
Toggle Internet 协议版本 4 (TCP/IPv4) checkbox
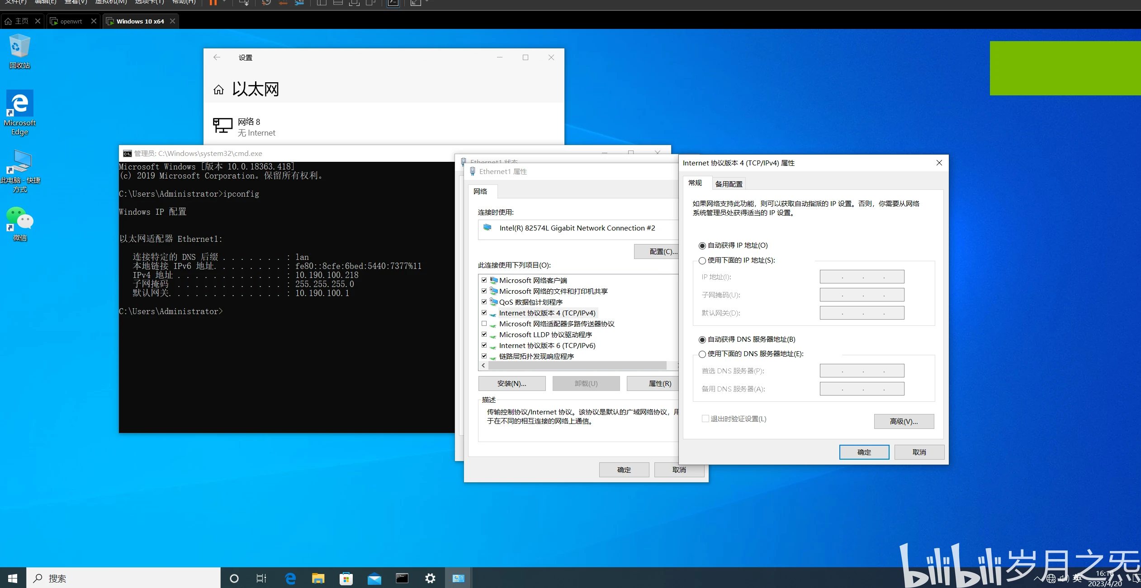click(484, 313)
